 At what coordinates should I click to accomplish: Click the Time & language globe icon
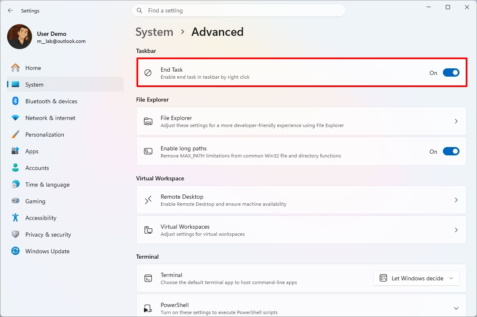[15, 184]
